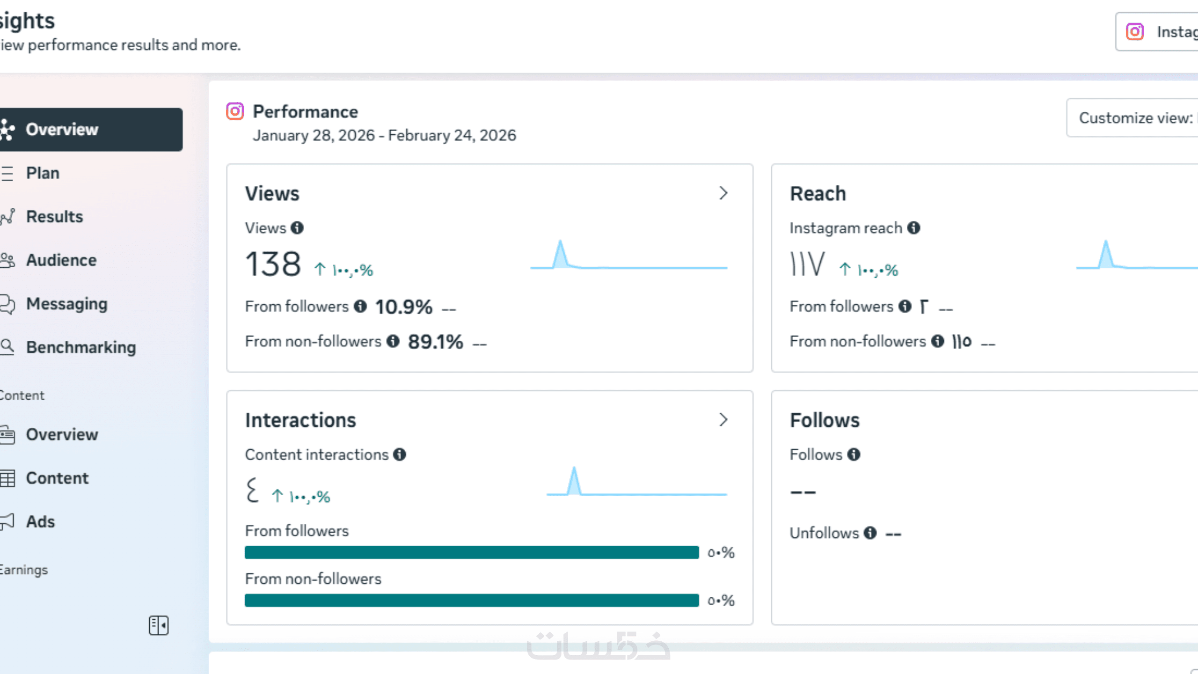This screenshot has width=1198, height=674.
Task: Open the Instagram account selector
Action: [1161, 32]
